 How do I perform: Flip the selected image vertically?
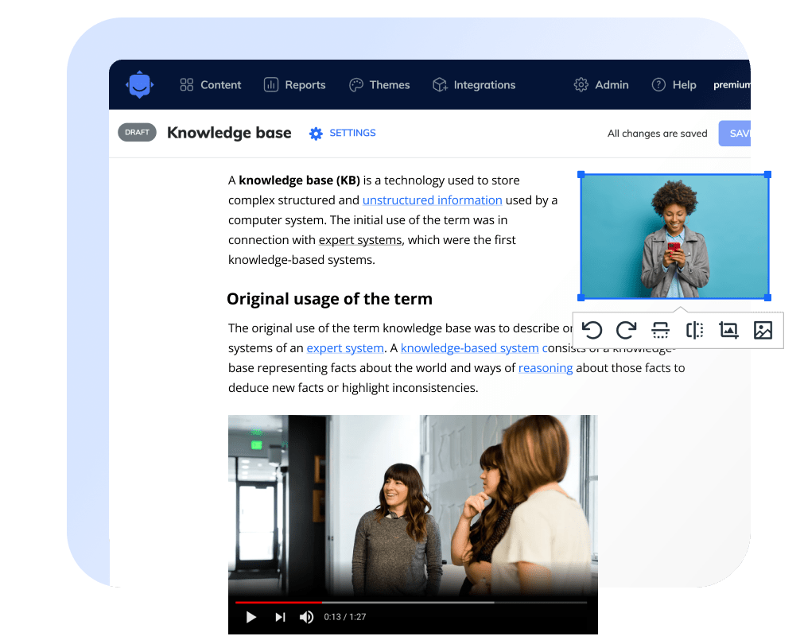tap(660, 330)
